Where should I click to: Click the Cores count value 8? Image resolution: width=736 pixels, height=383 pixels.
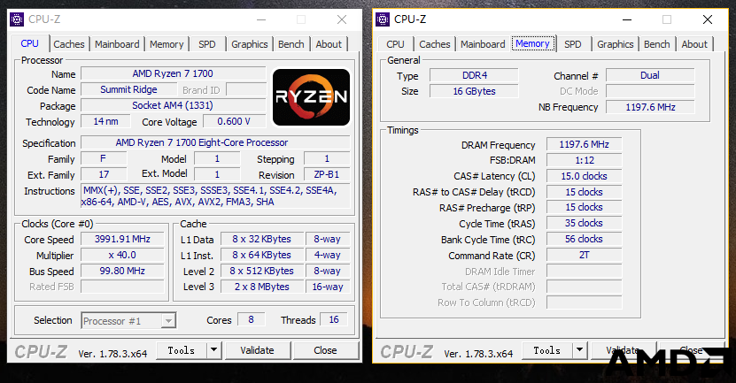(x=252, y=319)
